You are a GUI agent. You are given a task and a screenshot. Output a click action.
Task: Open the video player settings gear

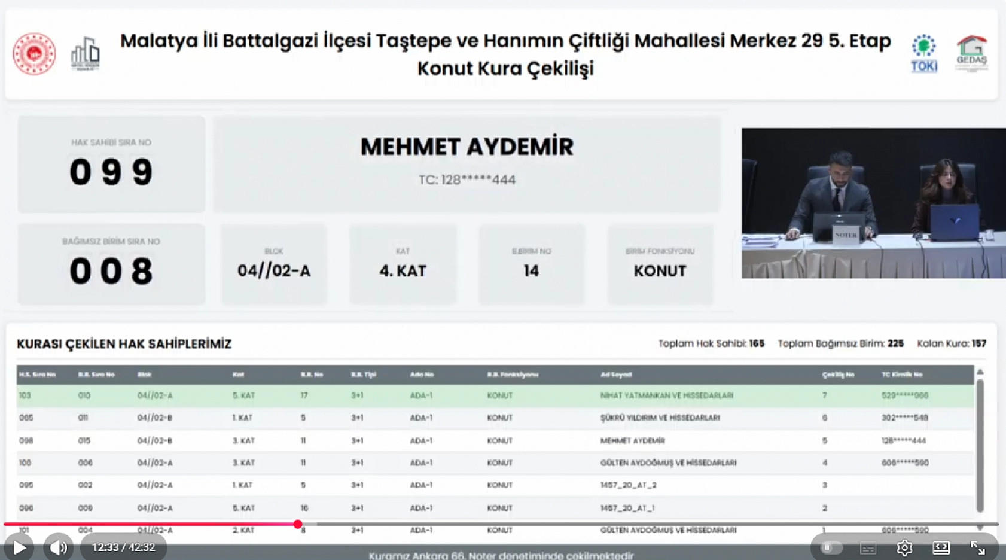(904, 547)
